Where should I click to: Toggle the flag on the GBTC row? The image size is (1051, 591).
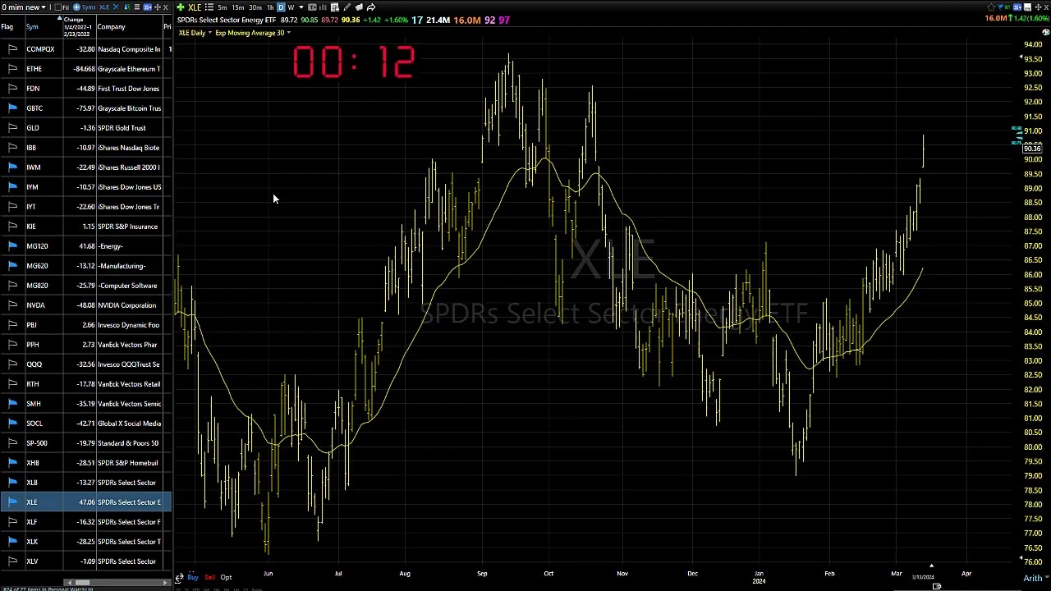(x=12, y=108)
